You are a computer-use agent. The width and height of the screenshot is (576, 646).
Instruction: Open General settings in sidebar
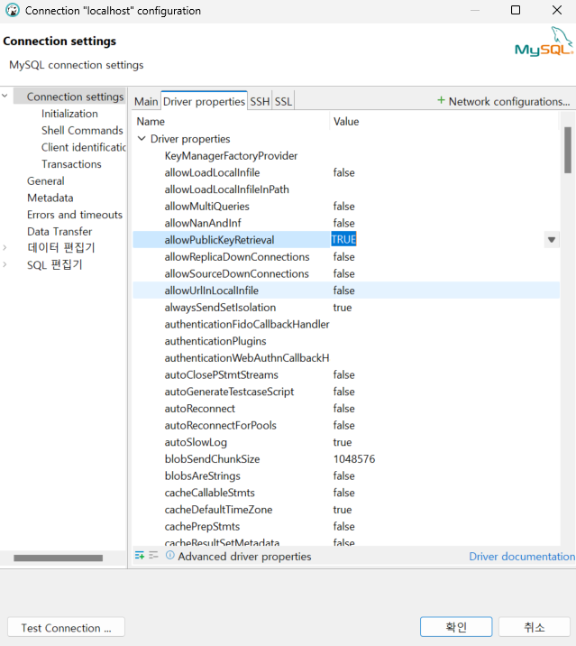[46, 180]
